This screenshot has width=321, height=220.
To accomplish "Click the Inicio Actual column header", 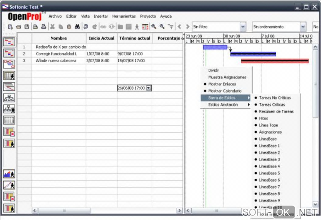I will tap(102, 38).
